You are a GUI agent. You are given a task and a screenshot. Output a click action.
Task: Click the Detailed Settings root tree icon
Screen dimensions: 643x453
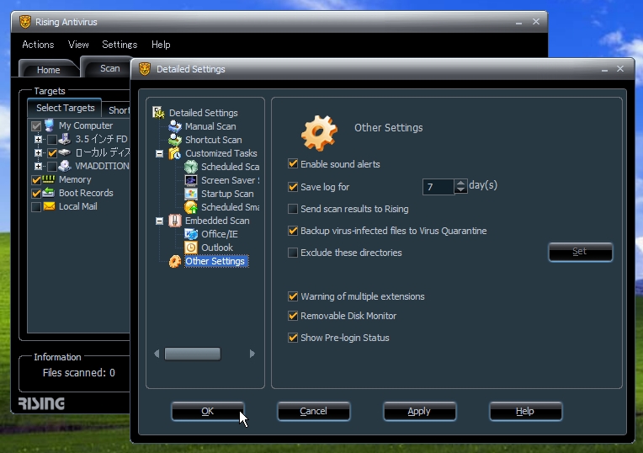[158, 112]
